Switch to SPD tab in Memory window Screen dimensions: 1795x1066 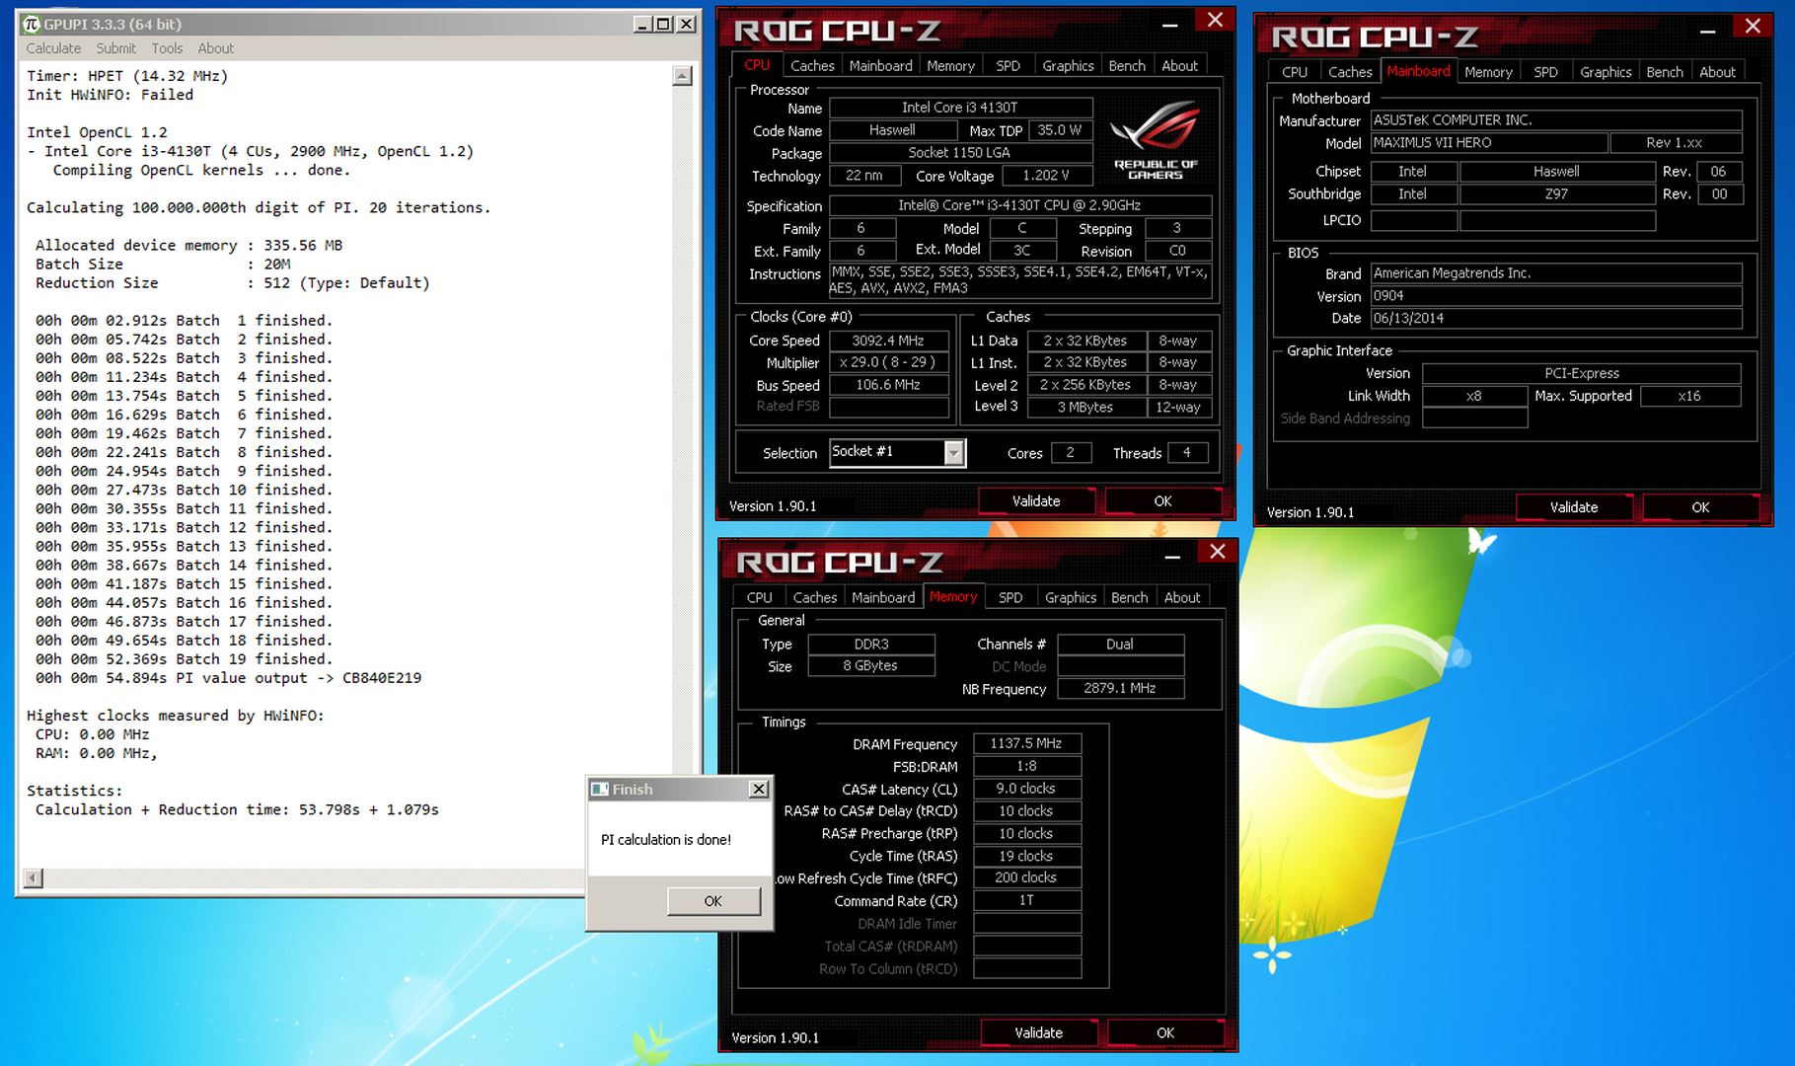pos(1010,597)
